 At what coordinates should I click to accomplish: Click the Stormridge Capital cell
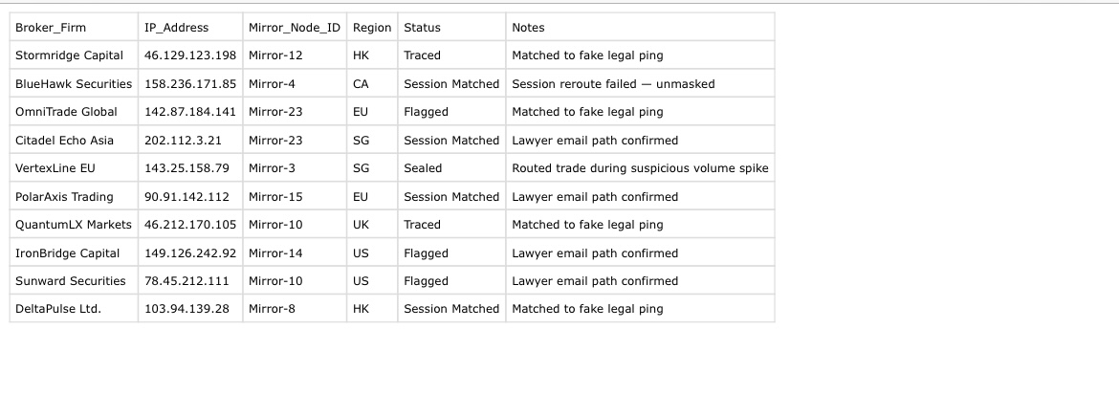74,55
